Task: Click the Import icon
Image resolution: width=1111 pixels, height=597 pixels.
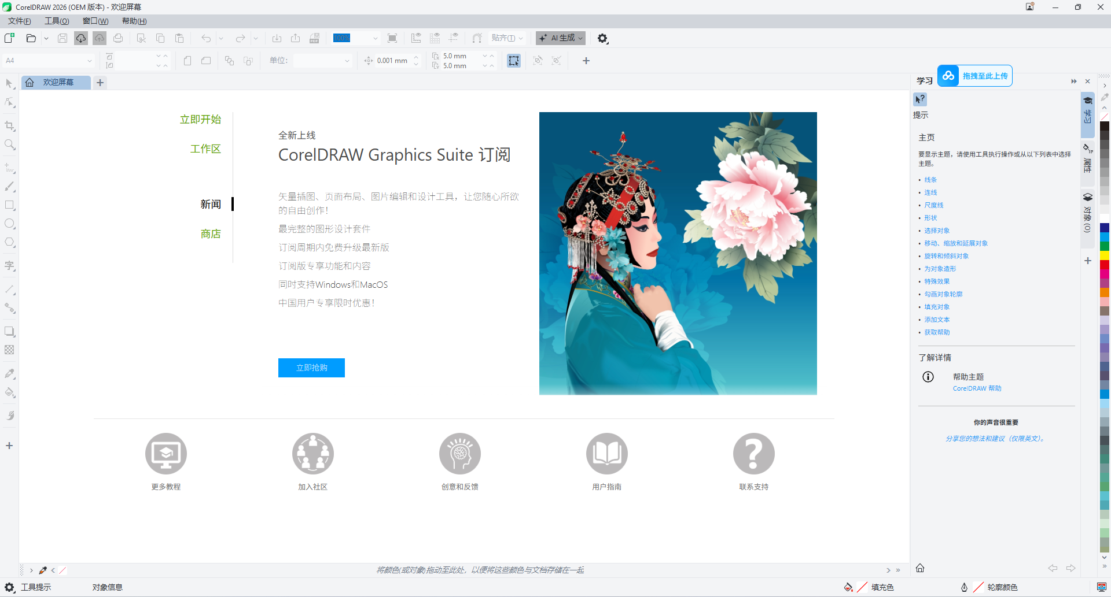Action: point(277,38)
